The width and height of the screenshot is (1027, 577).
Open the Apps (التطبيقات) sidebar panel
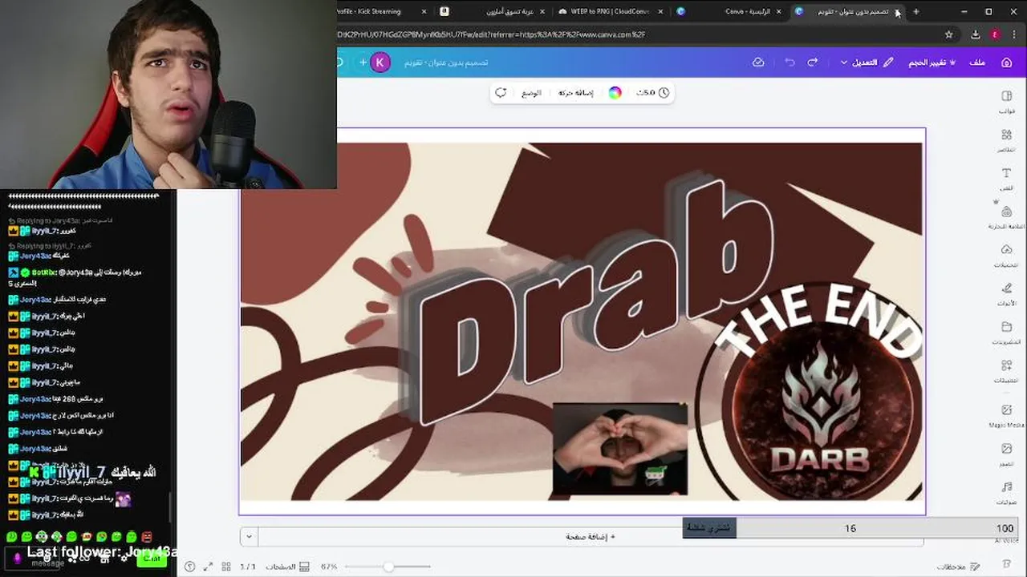1007,371
